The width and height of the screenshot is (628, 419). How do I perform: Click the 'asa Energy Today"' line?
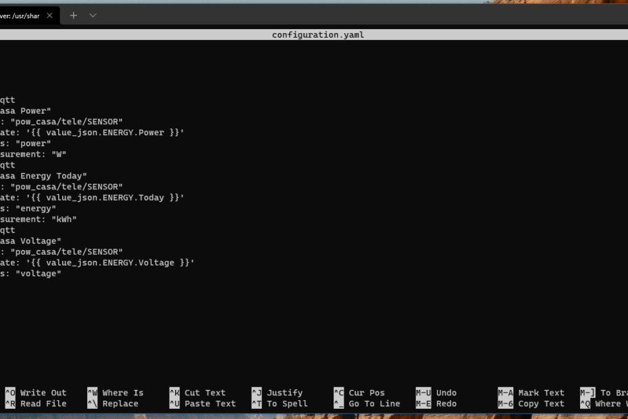(43, 176)
